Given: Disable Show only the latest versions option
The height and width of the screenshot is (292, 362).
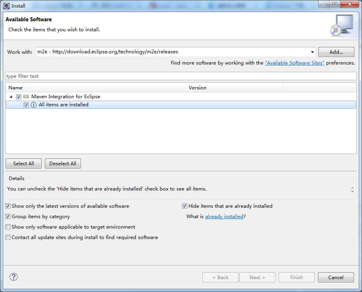Looking at the screenshot, I should (8, 206).
